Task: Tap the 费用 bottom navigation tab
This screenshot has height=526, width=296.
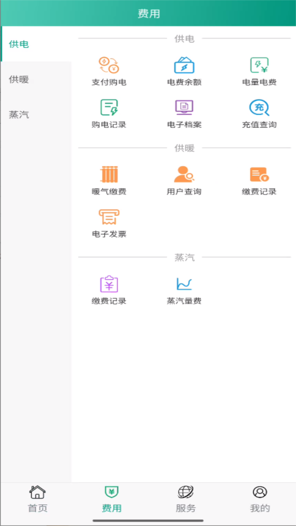Action: click(112, 499)
